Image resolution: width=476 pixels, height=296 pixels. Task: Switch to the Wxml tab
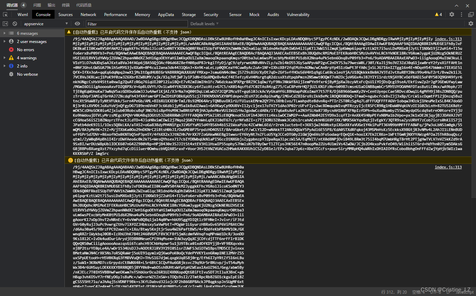(x=23, y=15)
